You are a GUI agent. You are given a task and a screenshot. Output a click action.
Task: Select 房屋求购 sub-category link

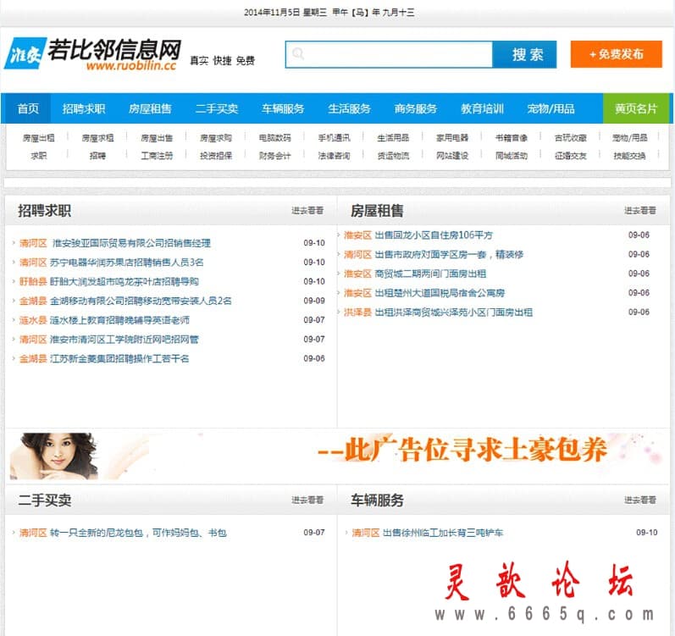click(216, 138)
